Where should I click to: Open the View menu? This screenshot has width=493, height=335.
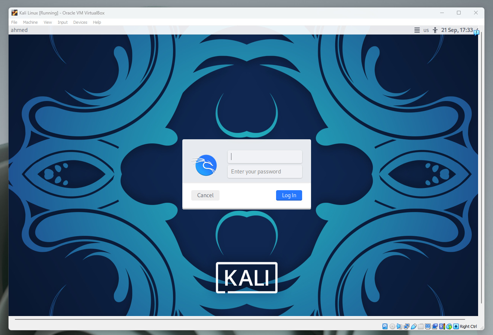(x=48, y=22)
